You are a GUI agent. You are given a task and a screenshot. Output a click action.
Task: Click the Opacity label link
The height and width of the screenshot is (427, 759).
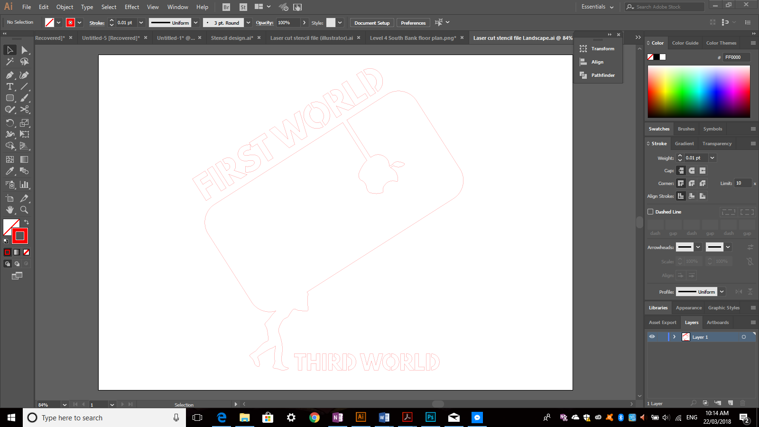(x=264, y=23)
